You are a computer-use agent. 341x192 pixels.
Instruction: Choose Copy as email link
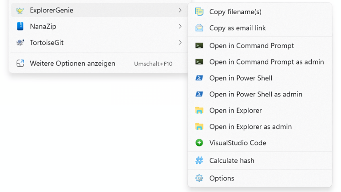coord(260,28)
